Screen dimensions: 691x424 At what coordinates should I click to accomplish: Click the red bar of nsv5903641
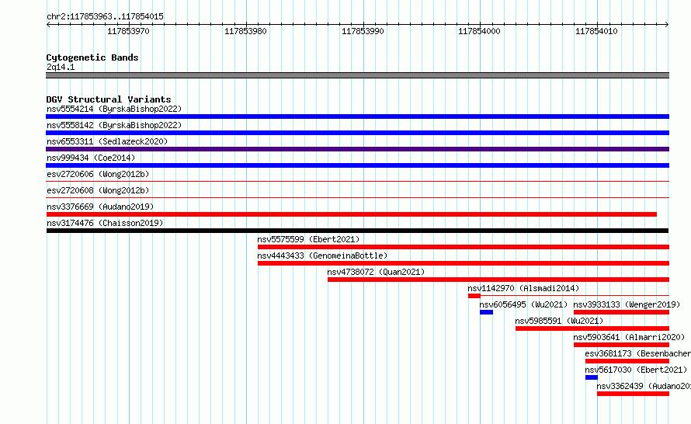[621, 345]
